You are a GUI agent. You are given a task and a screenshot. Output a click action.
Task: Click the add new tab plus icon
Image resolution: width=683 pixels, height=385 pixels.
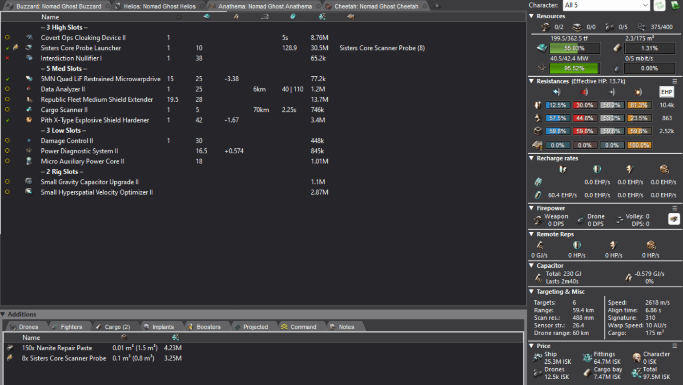[x=437, y=6]
